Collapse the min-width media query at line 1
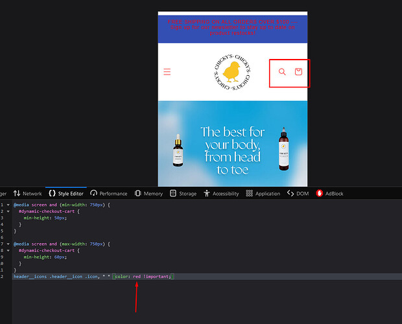Screen dimensions: 402x324 pyautogui.click(x=8, y=205)
